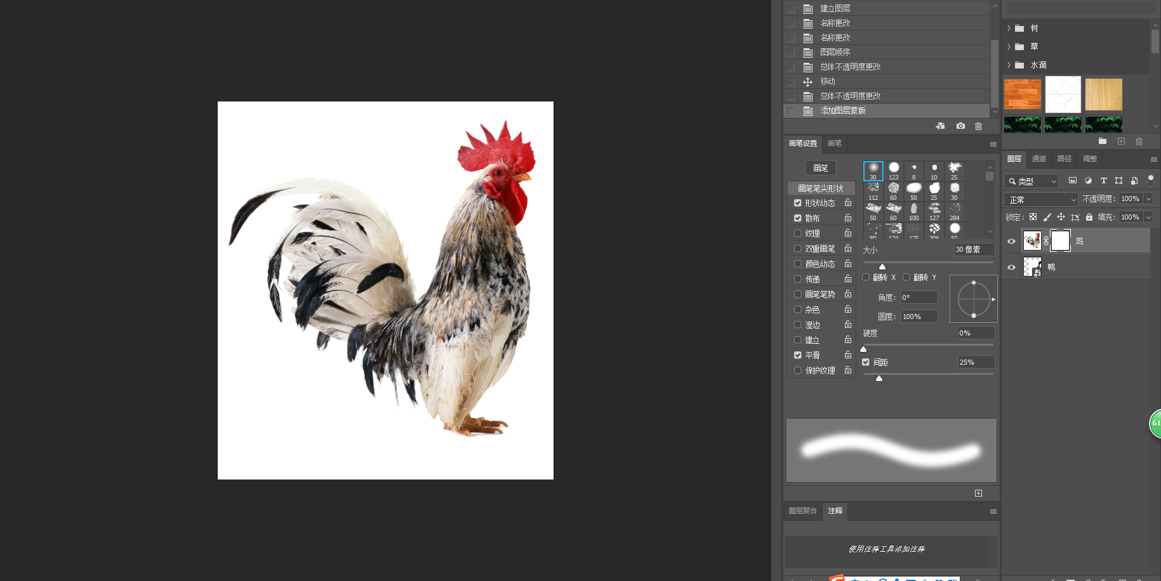
Task: Uncheck the 间距 spacing checkbox
Action: 866,362
